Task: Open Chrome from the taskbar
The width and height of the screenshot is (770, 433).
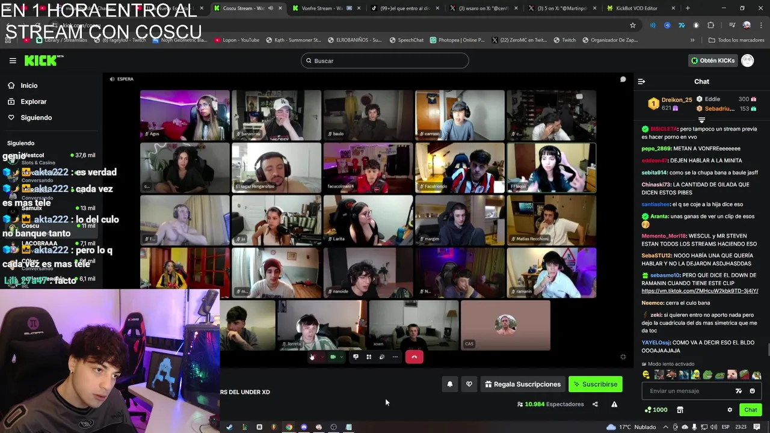Action: pos(289,427)
